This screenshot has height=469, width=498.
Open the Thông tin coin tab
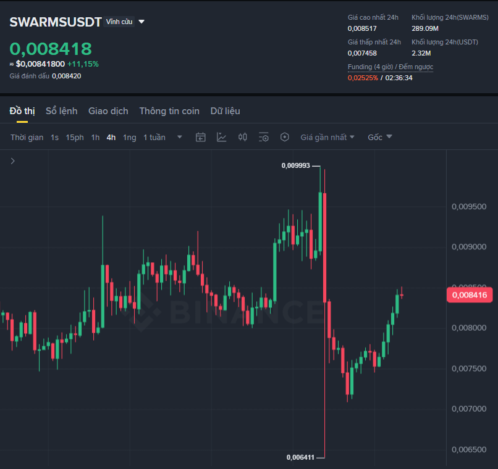click(169, 111)
